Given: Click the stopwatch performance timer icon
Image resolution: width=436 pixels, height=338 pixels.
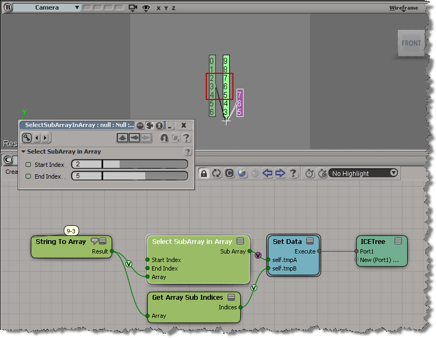Looking at the screenshot, I should click(x=309, y=173).
